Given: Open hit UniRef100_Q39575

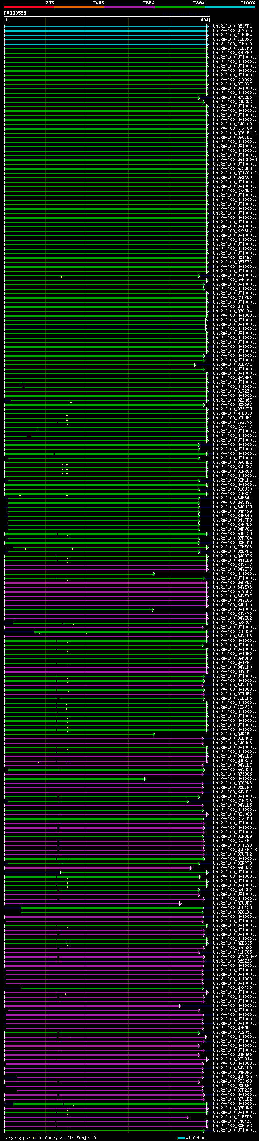Looking at the screenshot, I should tap(232, 31).
